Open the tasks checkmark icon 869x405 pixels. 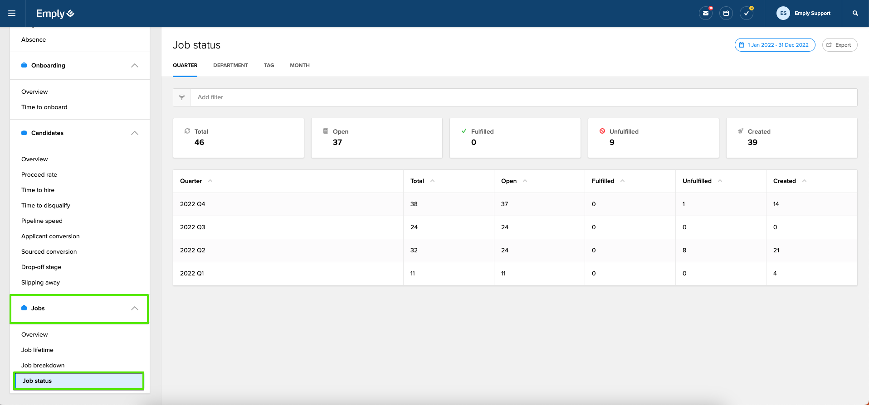746,13
